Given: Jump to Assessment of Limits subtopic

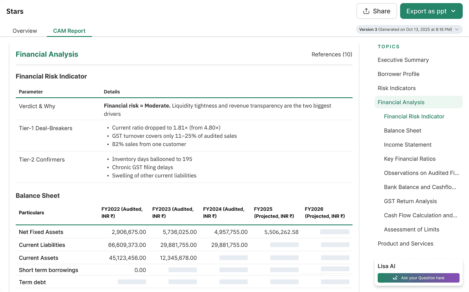Looking at the screenshot, I should (x=412, y=229).
